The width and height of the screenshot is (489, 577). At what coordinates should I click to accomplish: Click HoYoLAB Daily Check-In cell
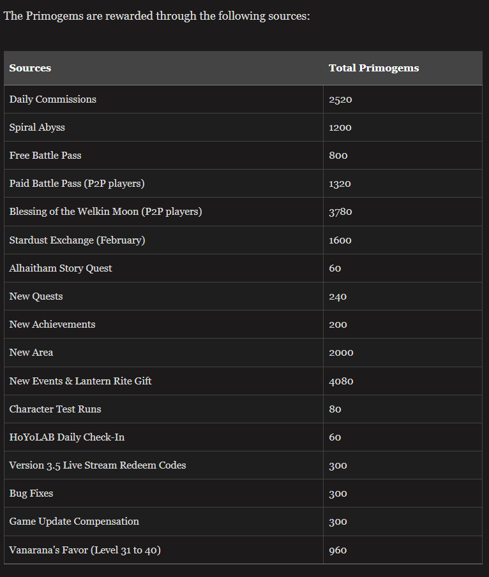tap(163, 437)
